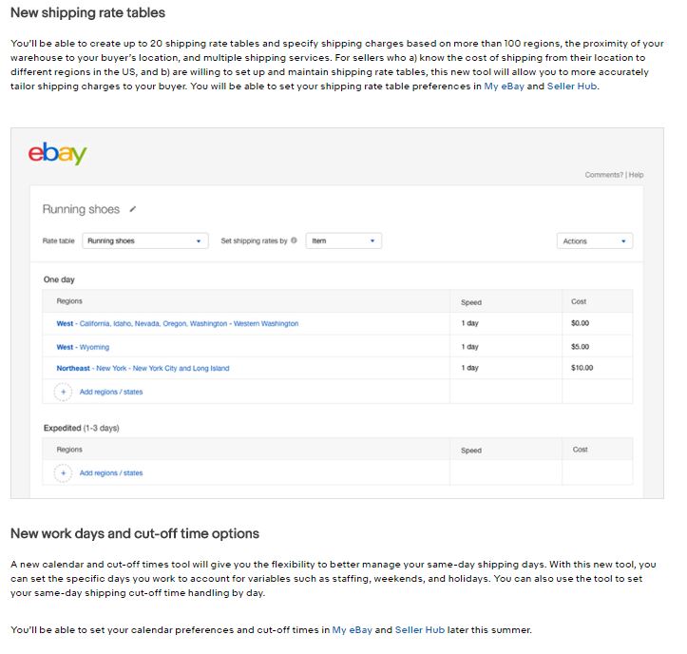
Task: Click Add regions / states under Expedited
Action: 111,473
